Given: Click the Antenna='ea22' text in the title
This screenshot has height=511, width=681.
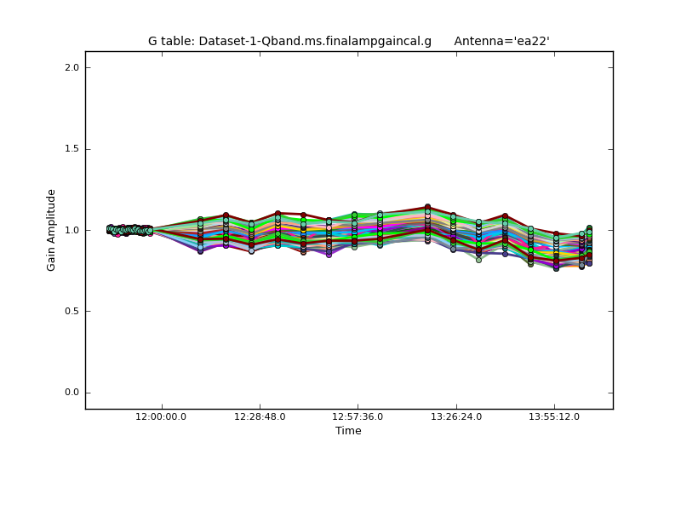Looking at the screenshot, I should [501, 41].
